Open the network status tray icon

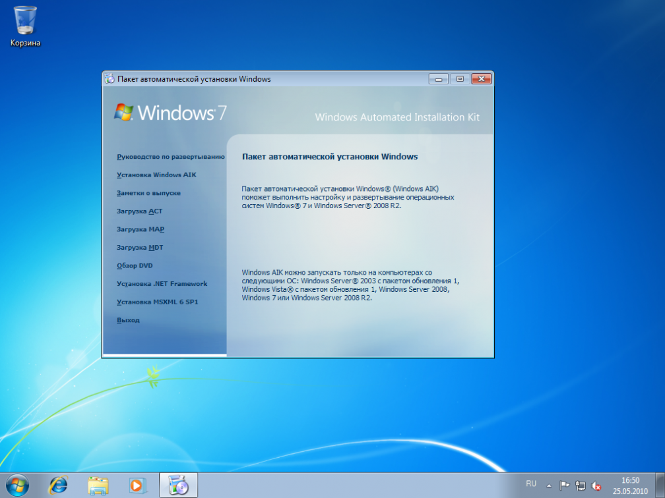click(x=580, y=485)
